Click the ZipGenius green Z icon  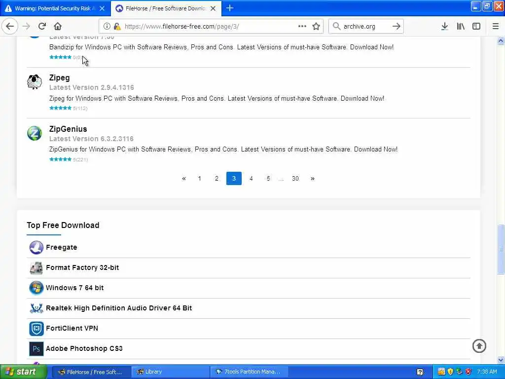pyautogui.click(x=34, y=133)
